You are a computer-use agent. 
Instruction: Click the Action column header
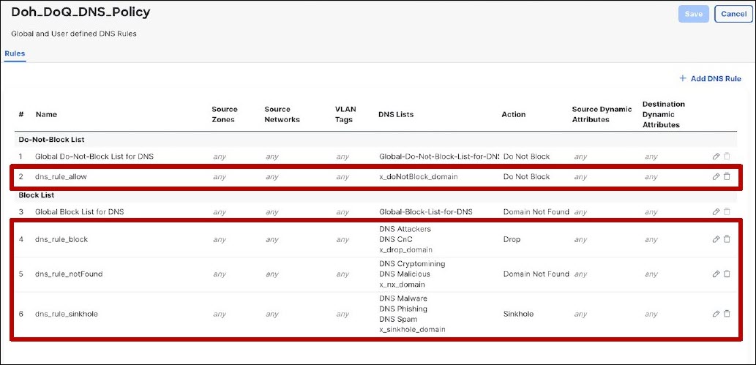[514, 114]
